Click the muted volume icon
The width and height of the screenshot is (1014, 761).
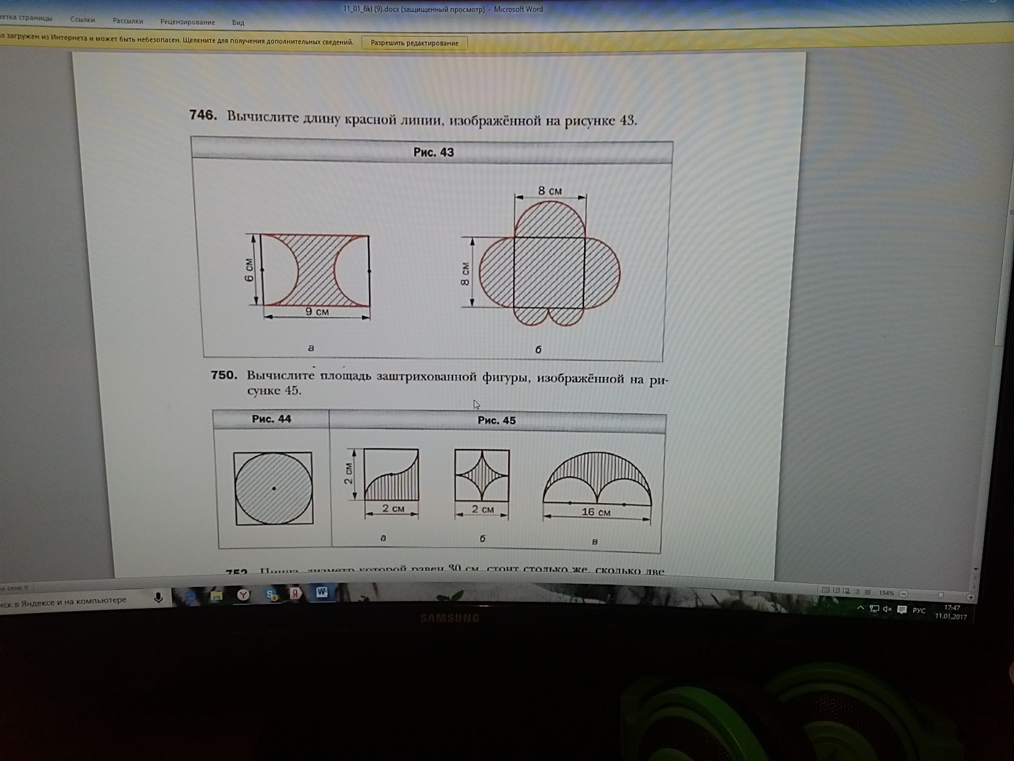tap(888, 609)
